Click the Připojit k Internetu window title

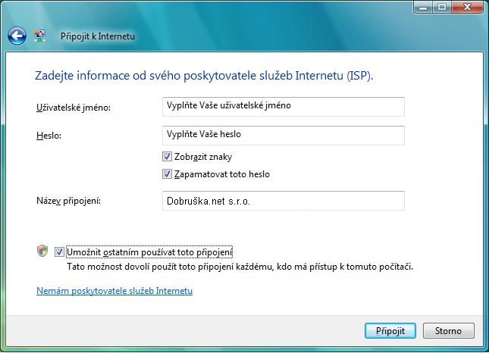click(98, 36)
